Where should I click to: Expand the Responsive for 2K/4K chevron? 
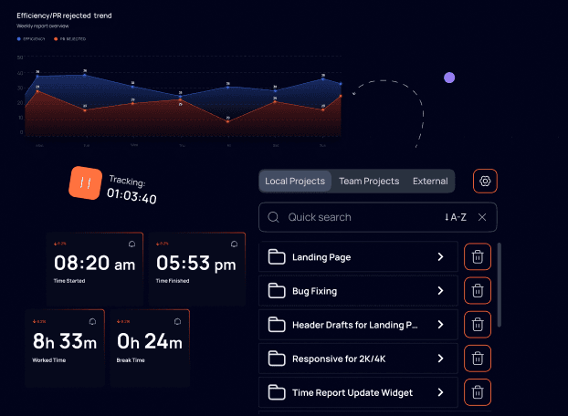pyautogui.click(x=440, y=359)
